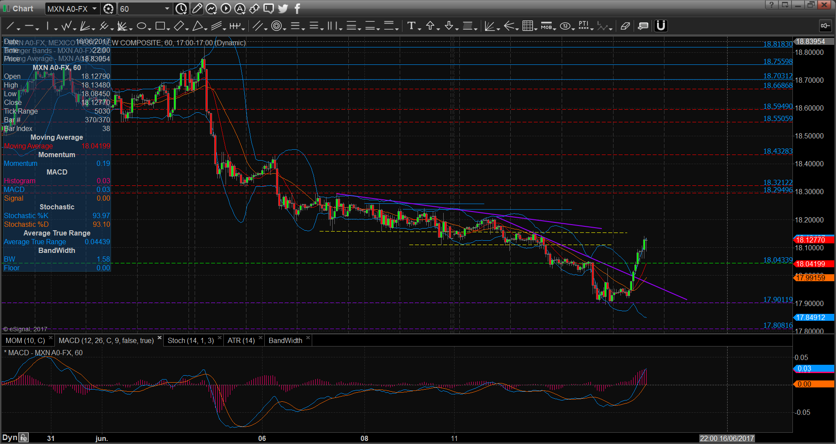Close the BandWidth tab

point(308,338)
